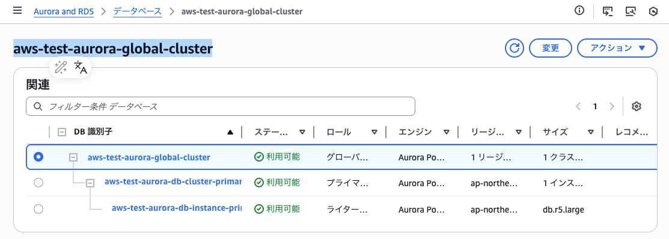Collapse all rows via header minus box
The image size is (669, 239).
62,133
